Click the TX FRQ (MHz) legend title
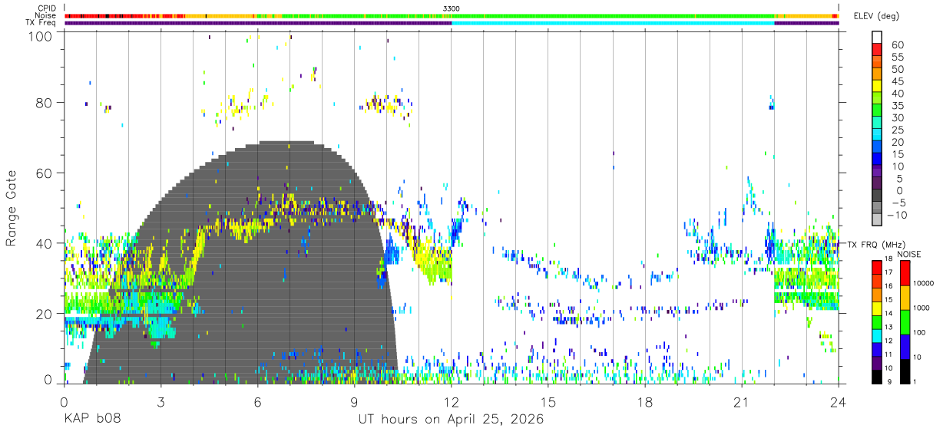Viewport: 943px width, 435px height. (877, 244)
